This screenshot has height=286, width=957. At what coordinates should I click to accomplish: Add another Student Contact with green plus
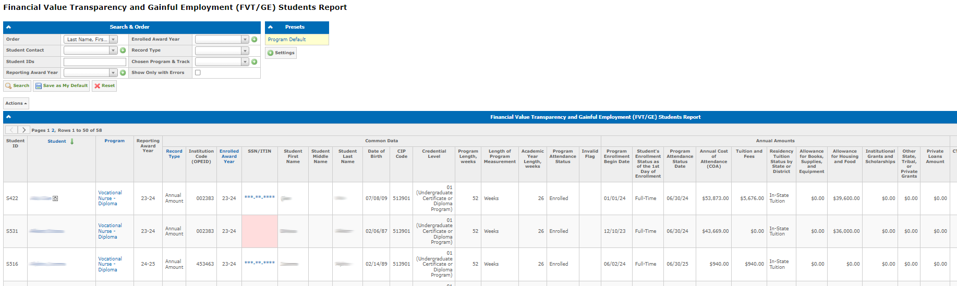coord(123,51)
